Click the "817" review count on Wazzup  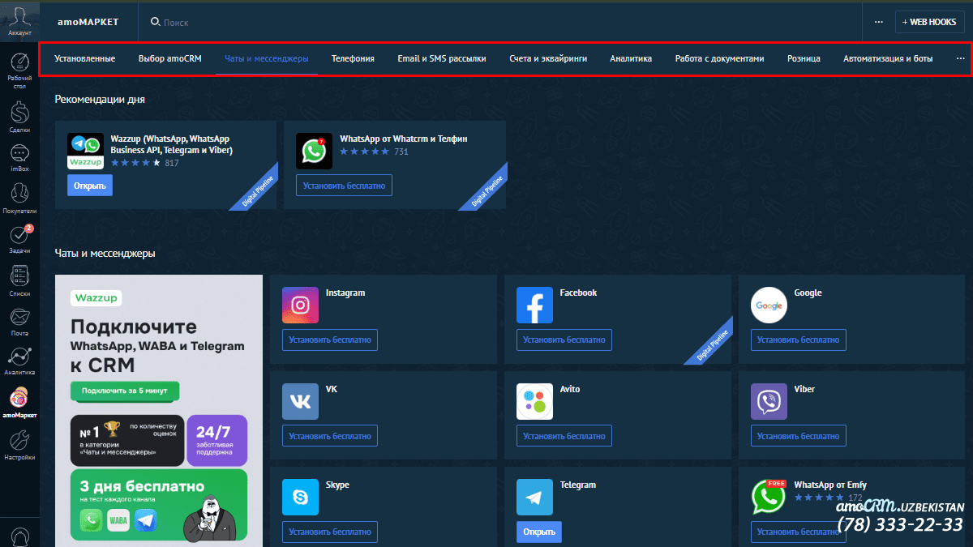(x=171, y=163)
